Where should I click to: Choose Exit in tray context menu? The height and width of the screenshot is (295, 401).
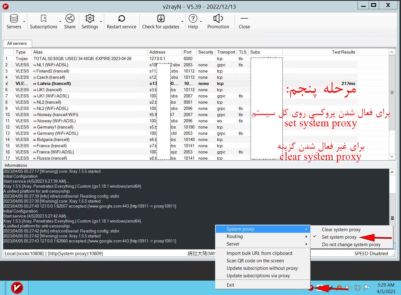pyautogui.click(x=263, y=285)
